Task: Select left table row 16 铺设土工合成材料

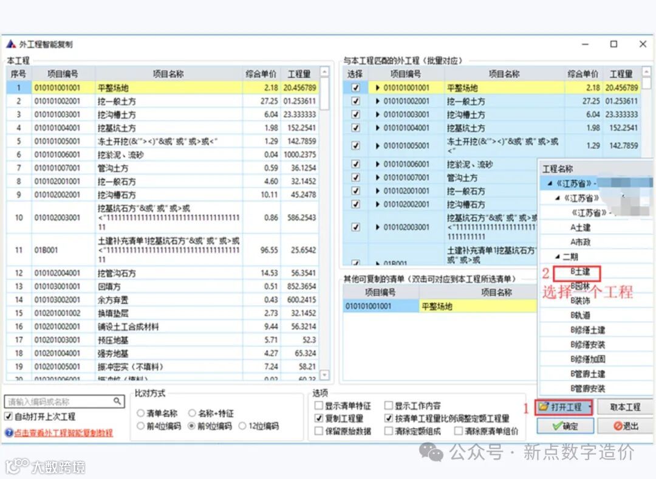Action: 162,326
